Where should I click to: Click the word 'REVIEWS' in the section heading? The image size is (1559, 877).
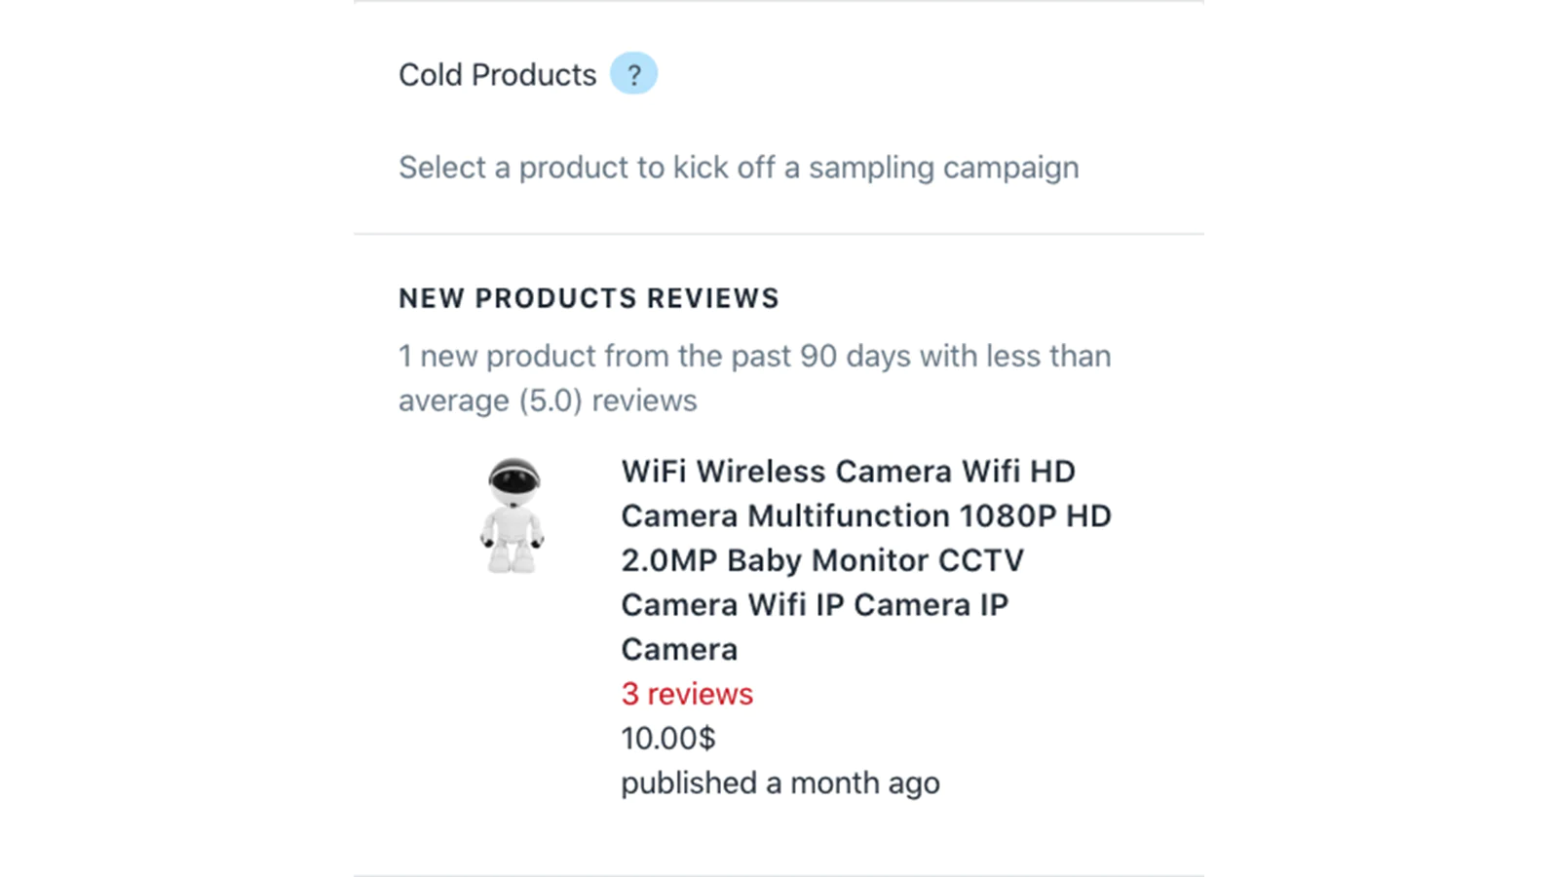[x=713, y=298]
